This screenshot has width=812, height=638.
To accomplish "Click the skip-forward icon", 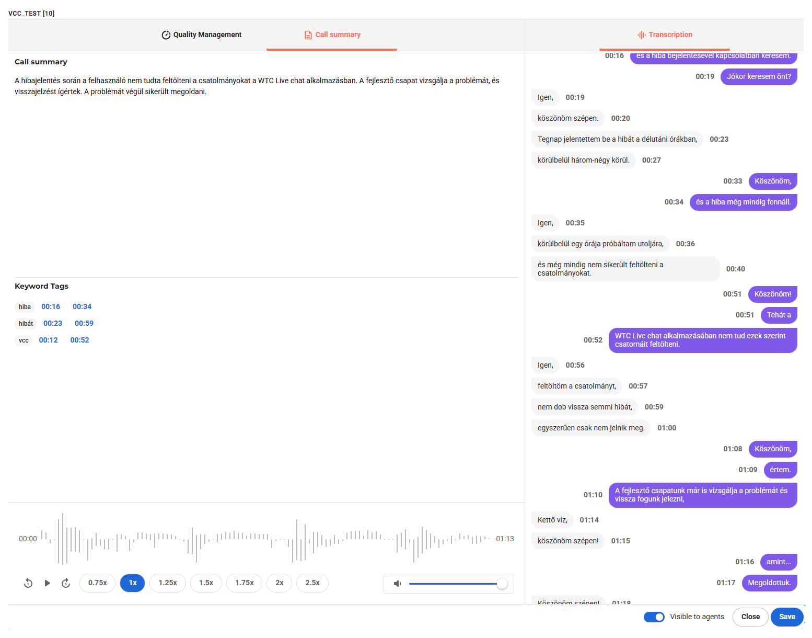I will (66, 583).
